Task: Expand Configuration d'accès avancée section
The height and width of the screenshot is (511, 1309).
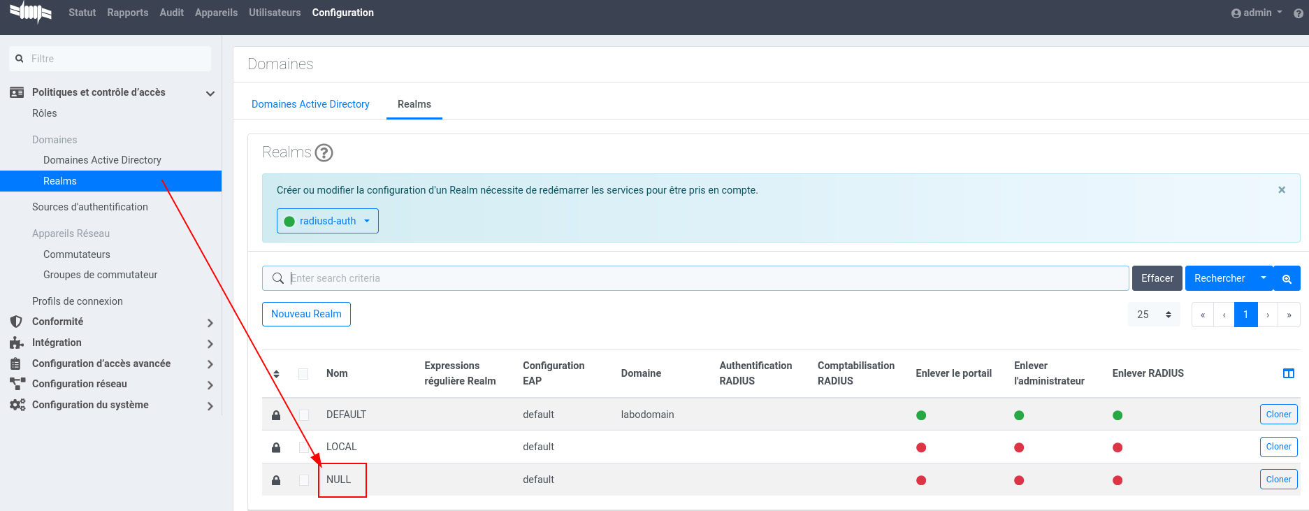Action: pos(210,364)
